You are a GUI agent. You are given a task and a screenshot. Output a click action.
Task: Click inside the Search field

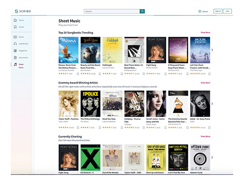click(112, 11)
